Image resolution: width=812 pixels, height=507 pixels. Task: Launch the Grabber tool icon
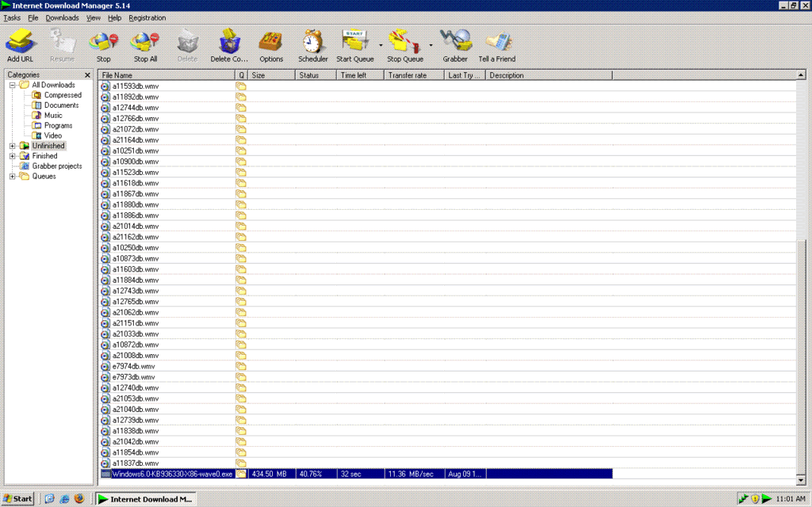pos(455,41)
